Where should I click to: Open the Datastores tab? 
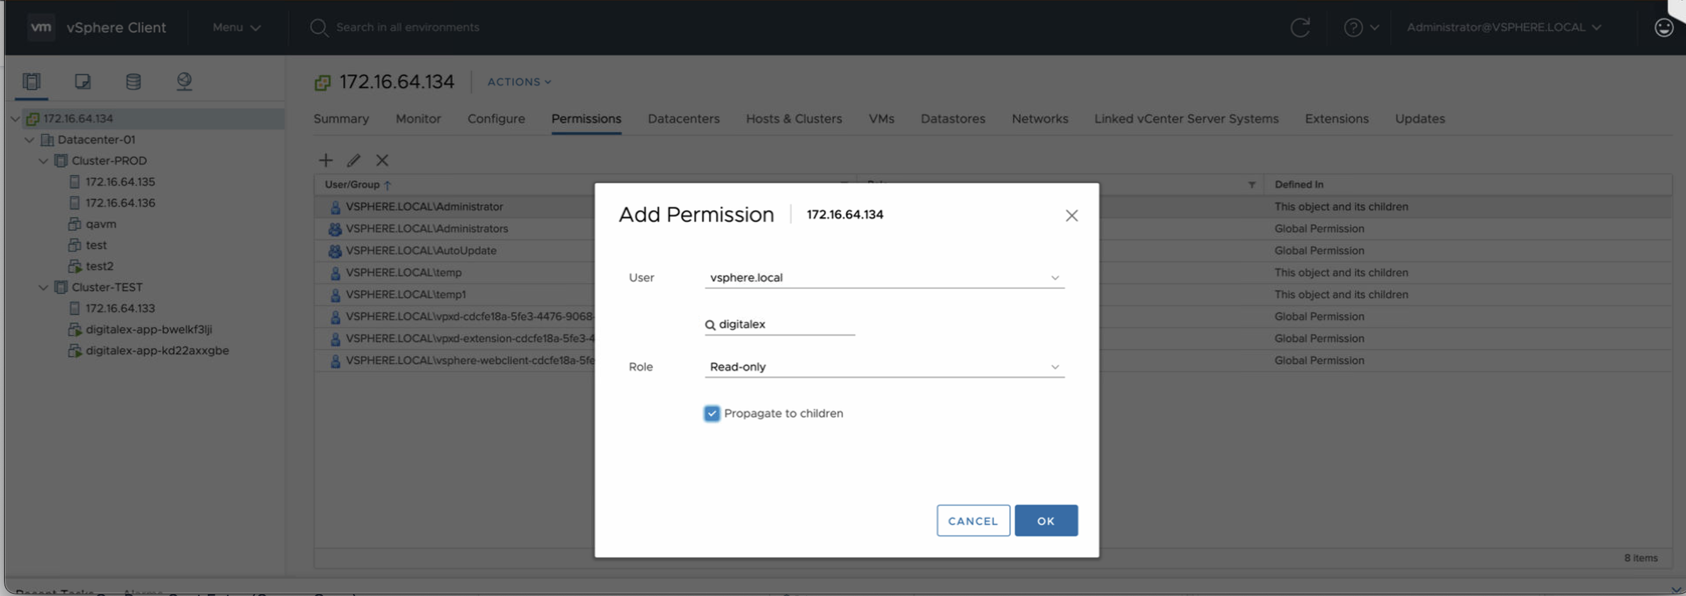tap(952, 119)
